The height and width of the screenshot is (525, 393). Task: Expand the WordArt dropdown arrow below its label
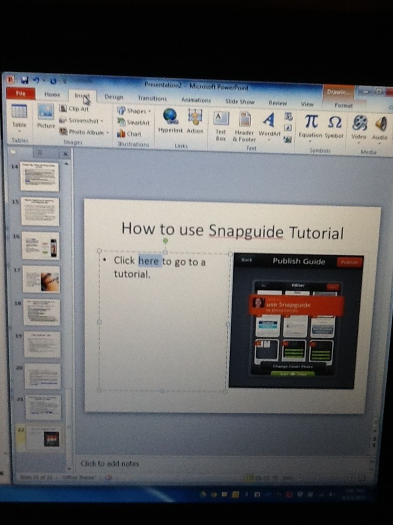click(x=269, y=140)
